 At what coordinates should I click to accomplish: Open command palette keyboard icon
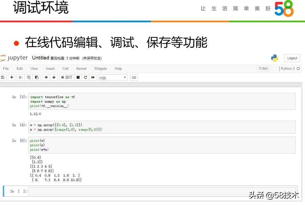tap(134, 77)
